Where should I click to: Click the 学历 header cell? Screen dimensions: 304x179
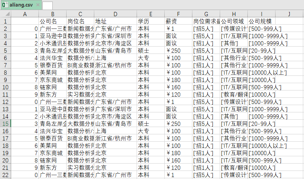(x=150, y=21)
